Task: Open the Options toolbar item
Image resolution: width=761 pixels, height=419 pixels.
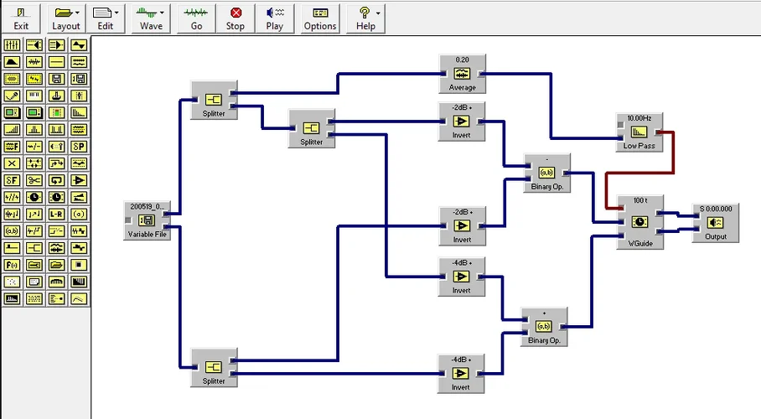Action: (320, 19)
